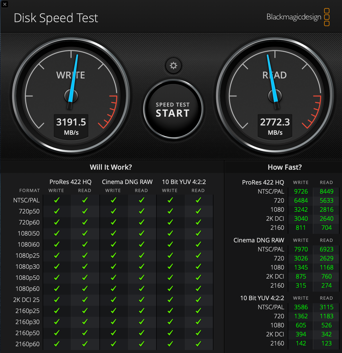
Task: Click 1080p30 ProRes 422 HQ write checkmark
Action: (57, 267)
